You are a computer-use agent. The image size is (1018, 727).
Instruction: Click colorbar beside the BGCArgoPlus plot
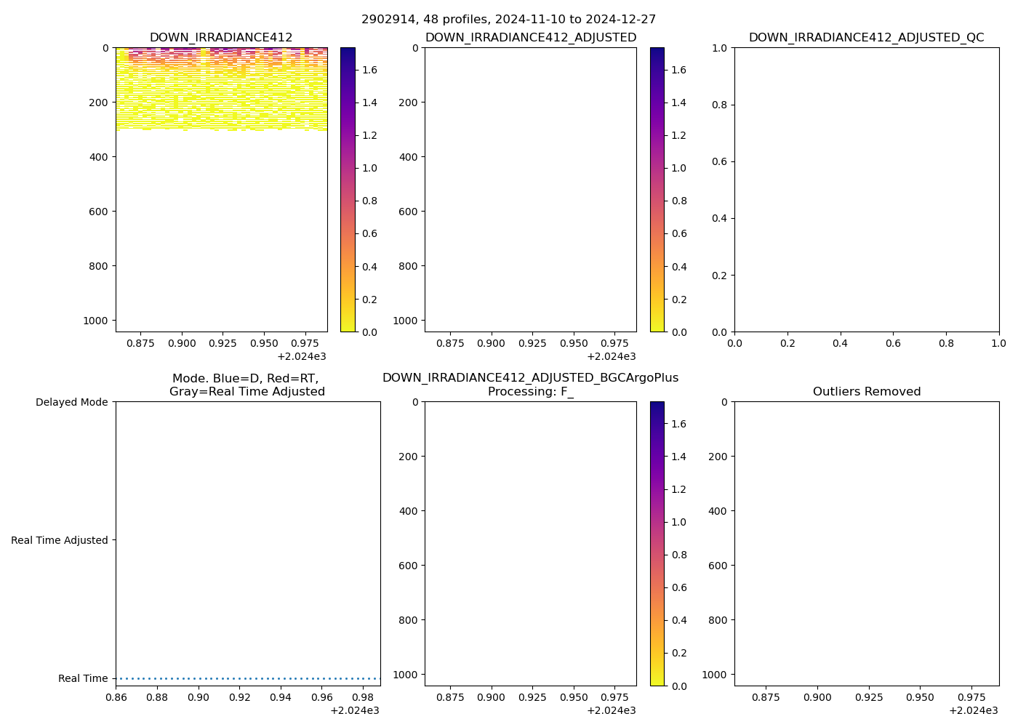tap(657, 543)
